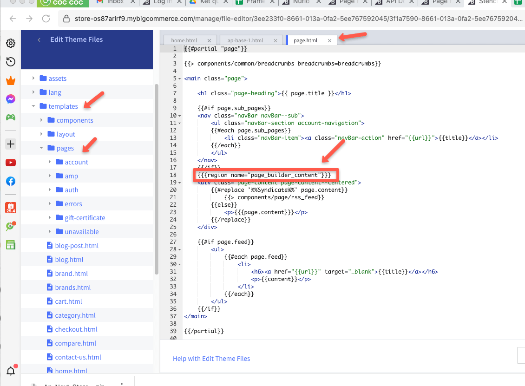Screen dimensions: 525x386
Task: Open the notifications bell icon
Action: pos(11,371)
